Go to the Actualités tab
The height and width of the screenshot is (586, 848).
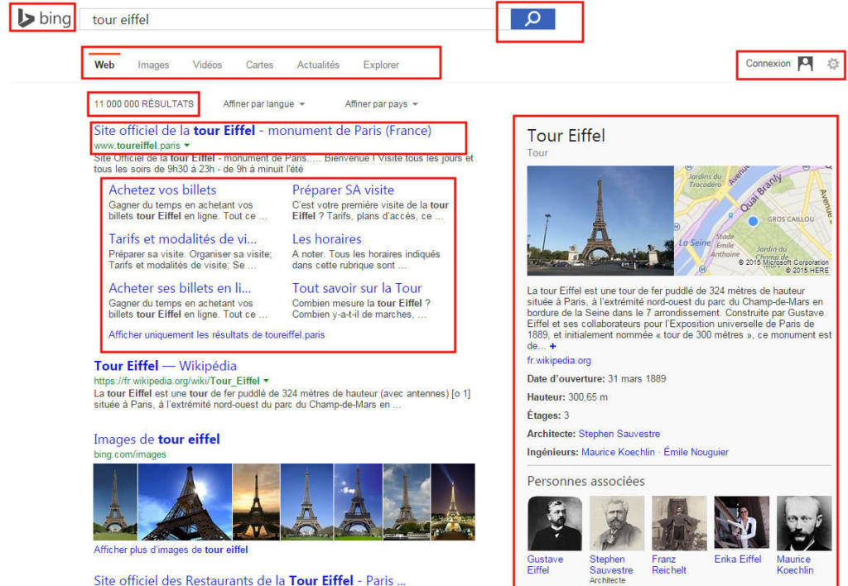click(318, 65)
